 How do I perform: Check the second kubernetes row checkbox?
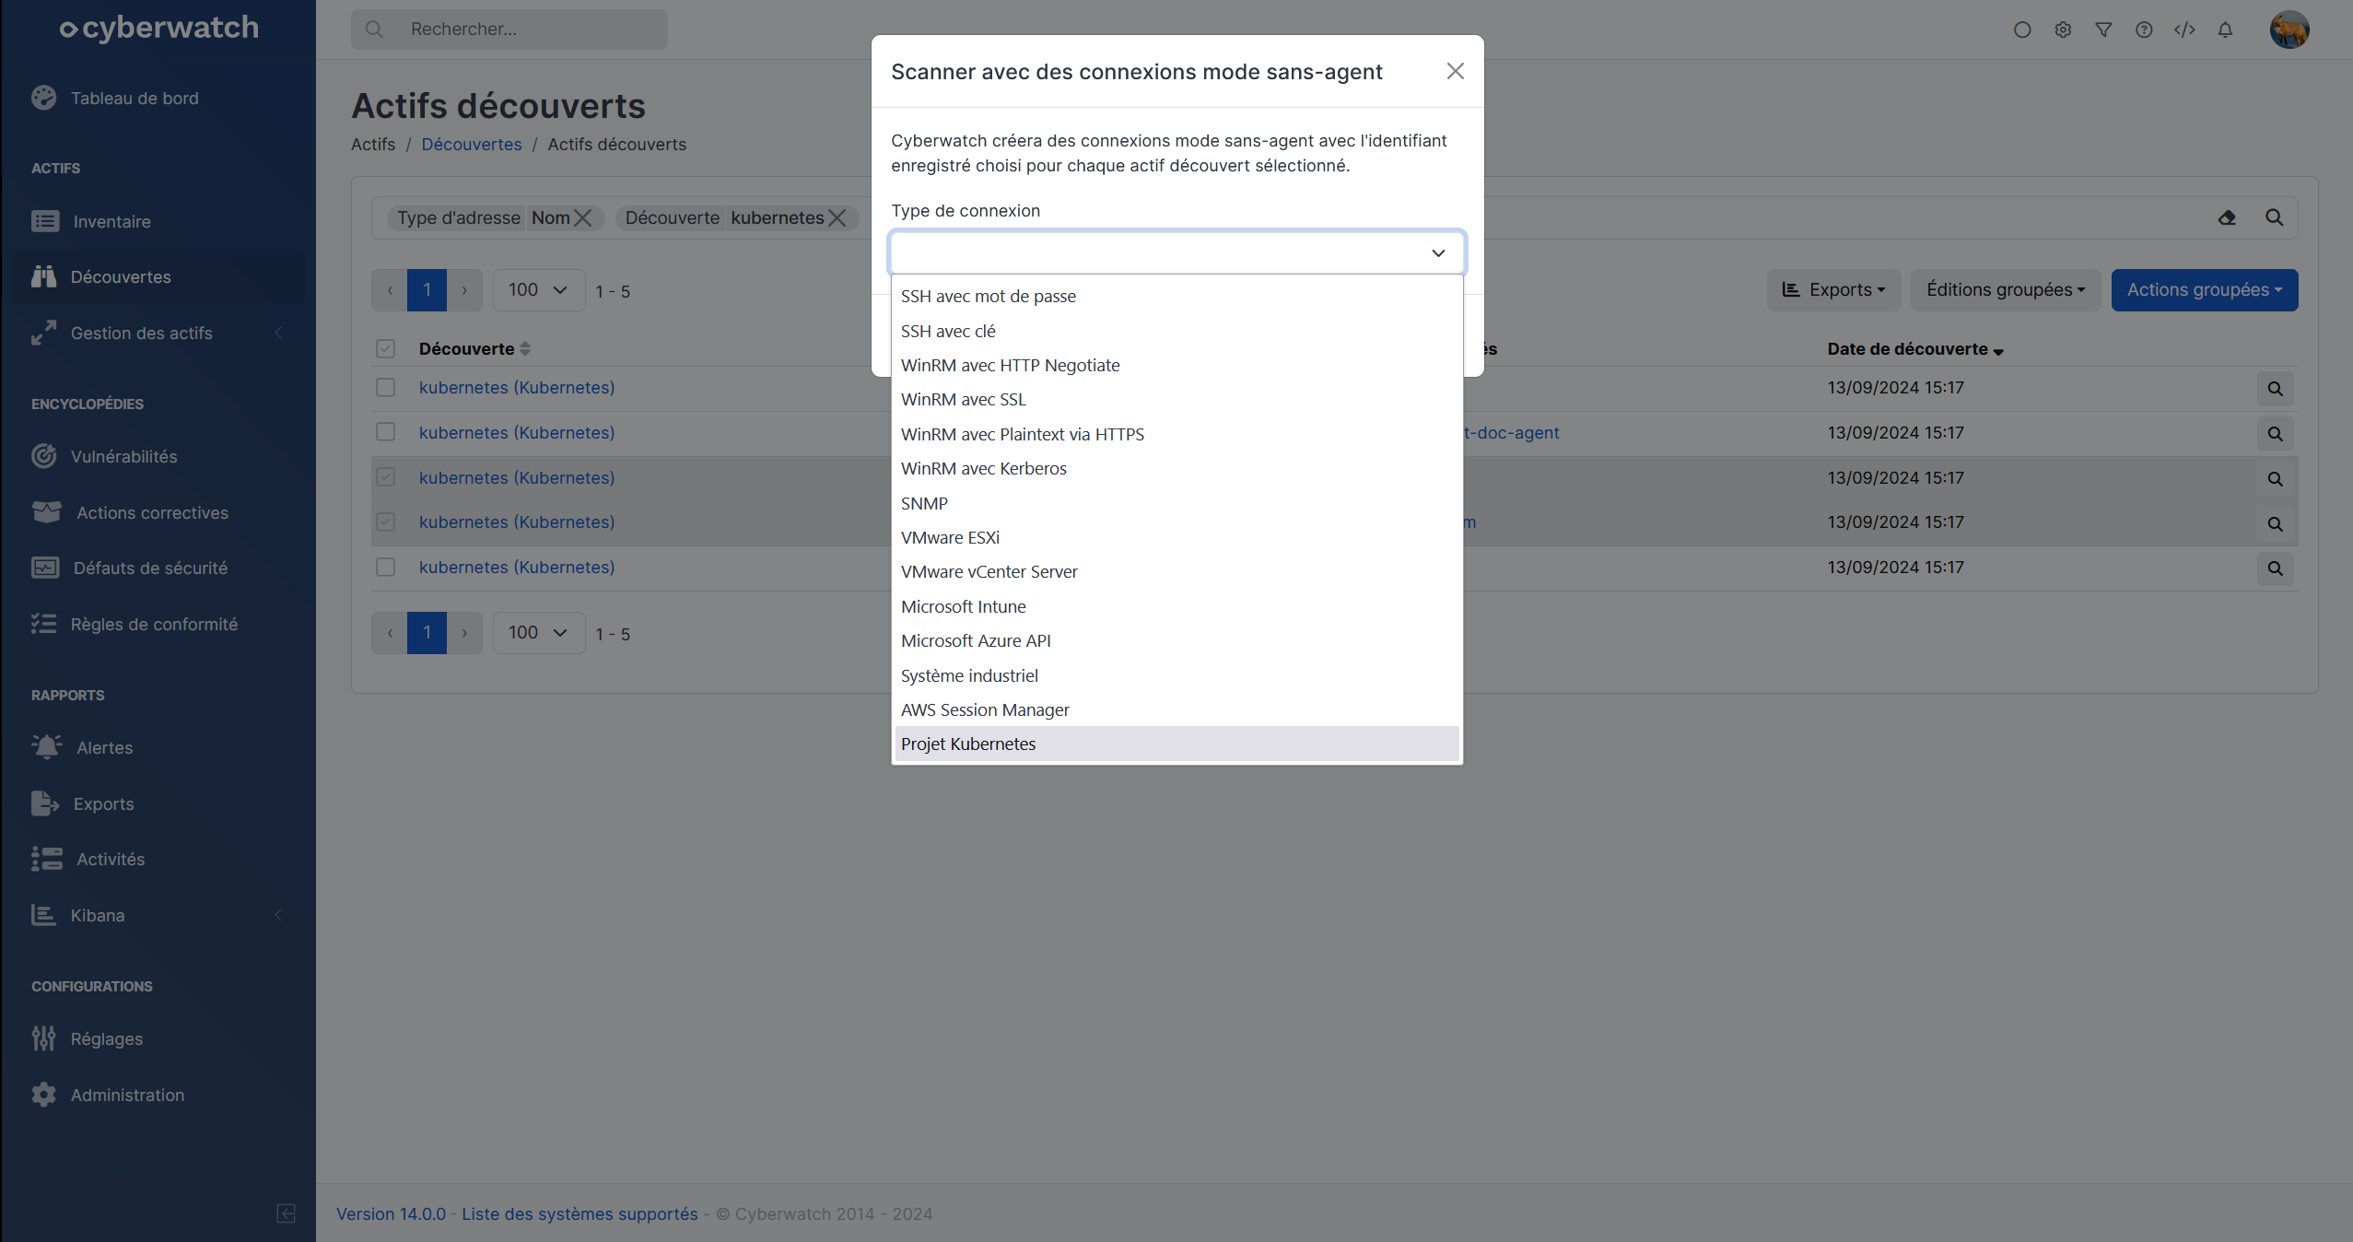(385, 431)
